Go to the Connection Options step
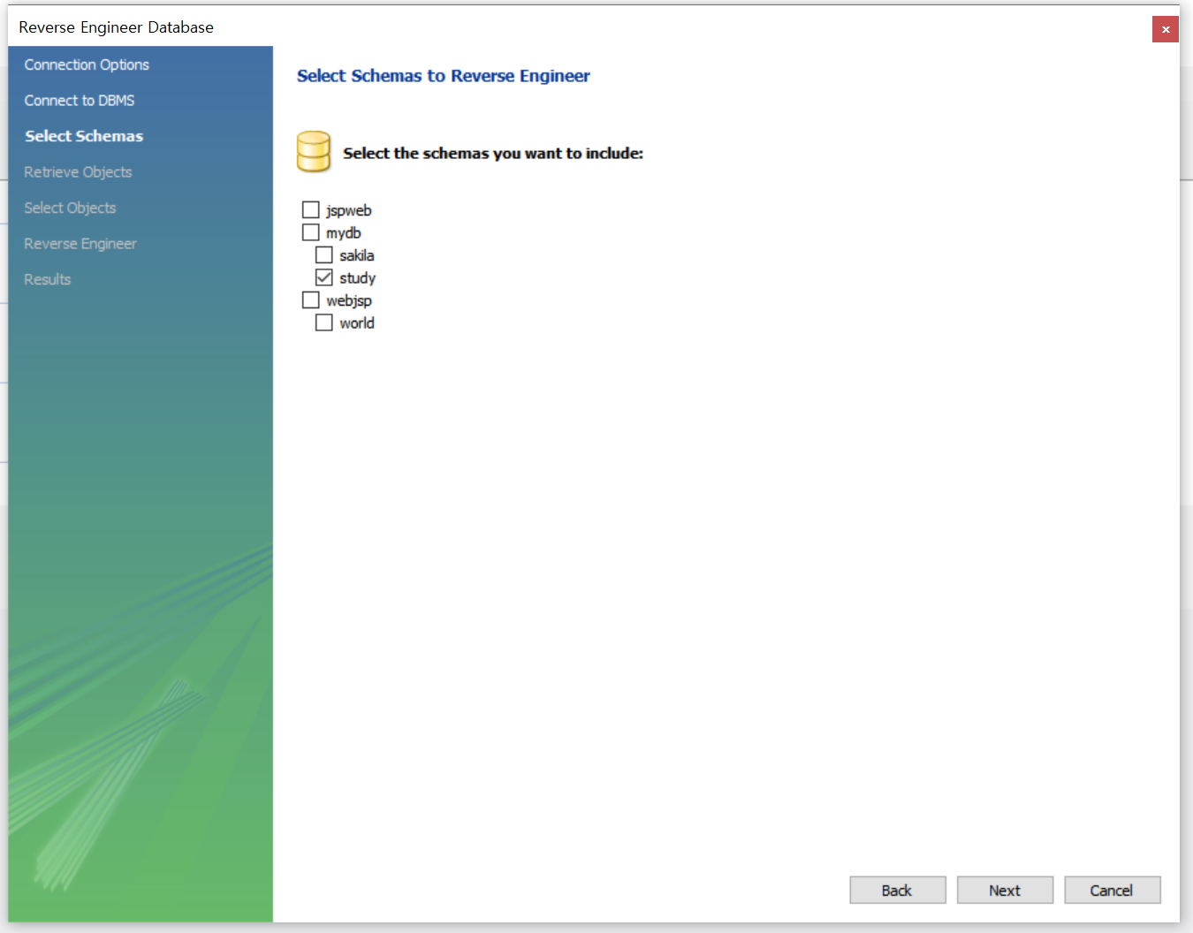This screenshot has width=1193, height=933. (x=86, y=64)
